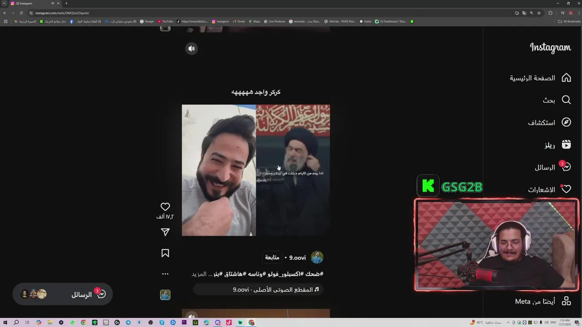Click the ENG language indicator

pyautogui.click(x=553, y=322)
